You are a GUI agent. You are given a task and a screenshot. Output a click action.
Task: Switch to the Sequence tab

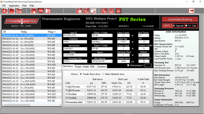point(102,67)
